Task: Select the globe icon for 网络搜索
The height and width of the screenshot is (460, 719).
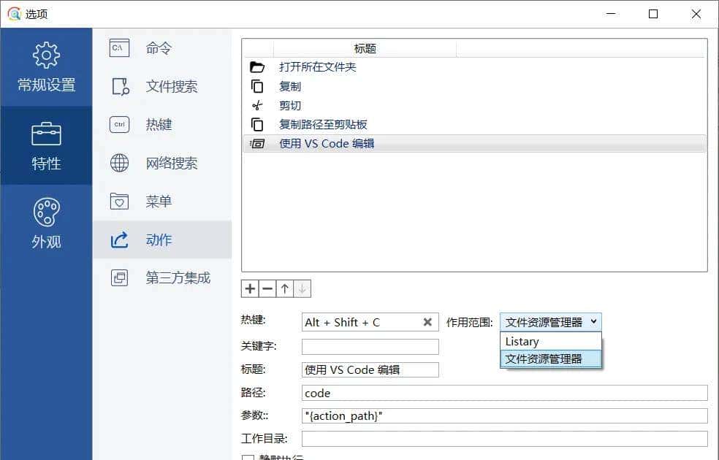Action: click(x=118, y=163)
